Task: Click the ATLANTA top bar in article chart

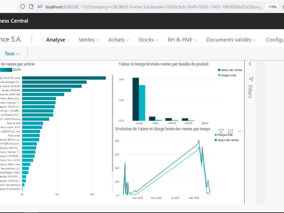Action: click(64, 78)
